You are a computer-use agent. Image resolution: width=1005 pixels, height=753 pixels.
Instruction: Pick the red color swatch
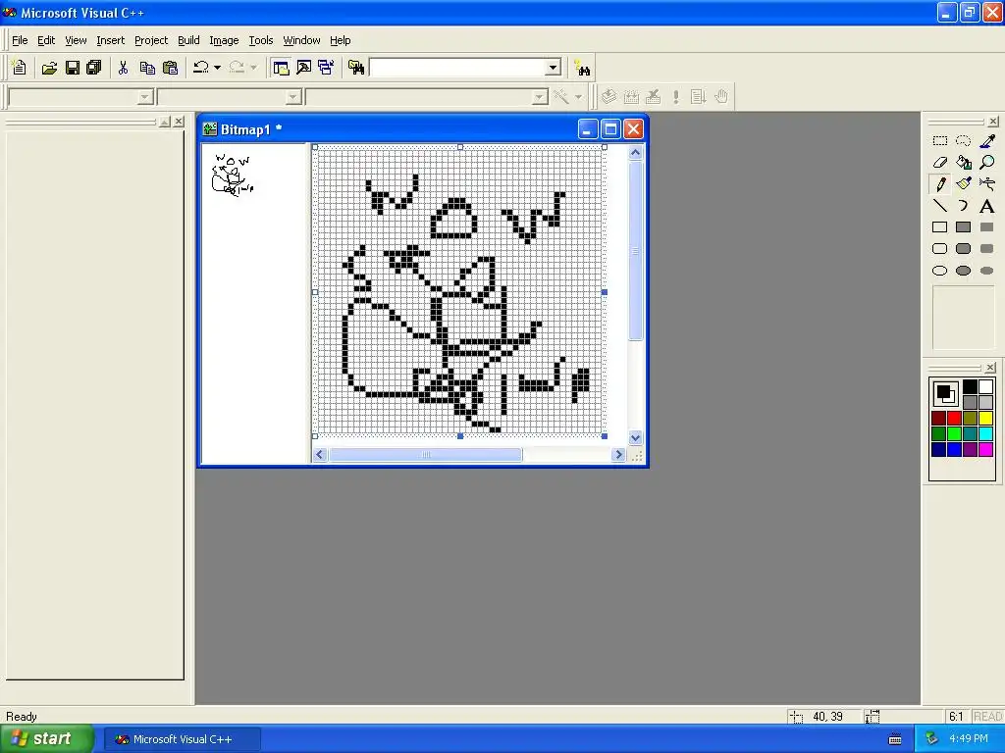[954, 418]
